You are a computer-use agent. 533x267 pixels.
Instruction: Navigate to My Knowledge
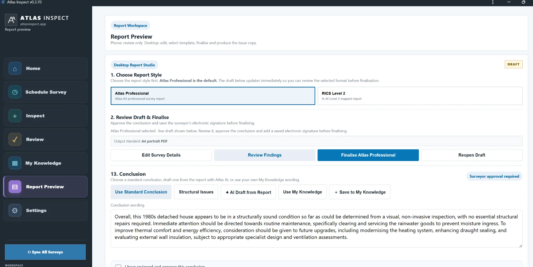point(46,163)
